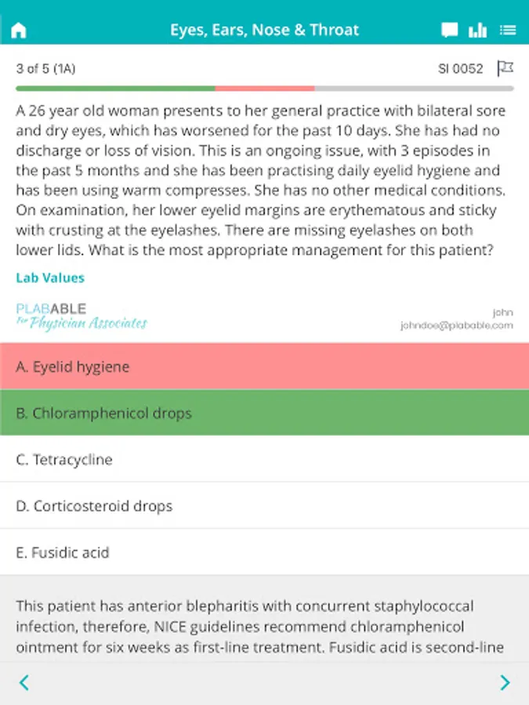529x705 pixels.
Task: Open the Lab Values reference
Action: click(50, 278)
